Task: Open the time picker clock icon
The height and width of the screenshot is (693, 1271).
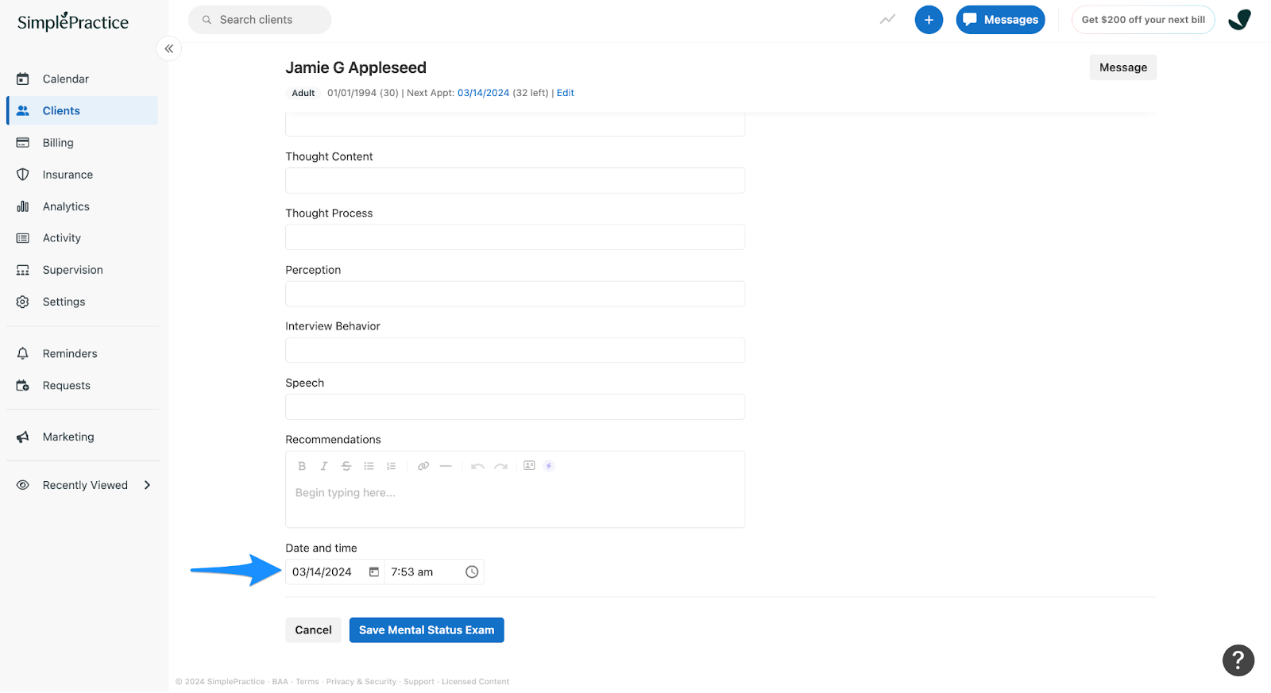Action: point(472,572)
